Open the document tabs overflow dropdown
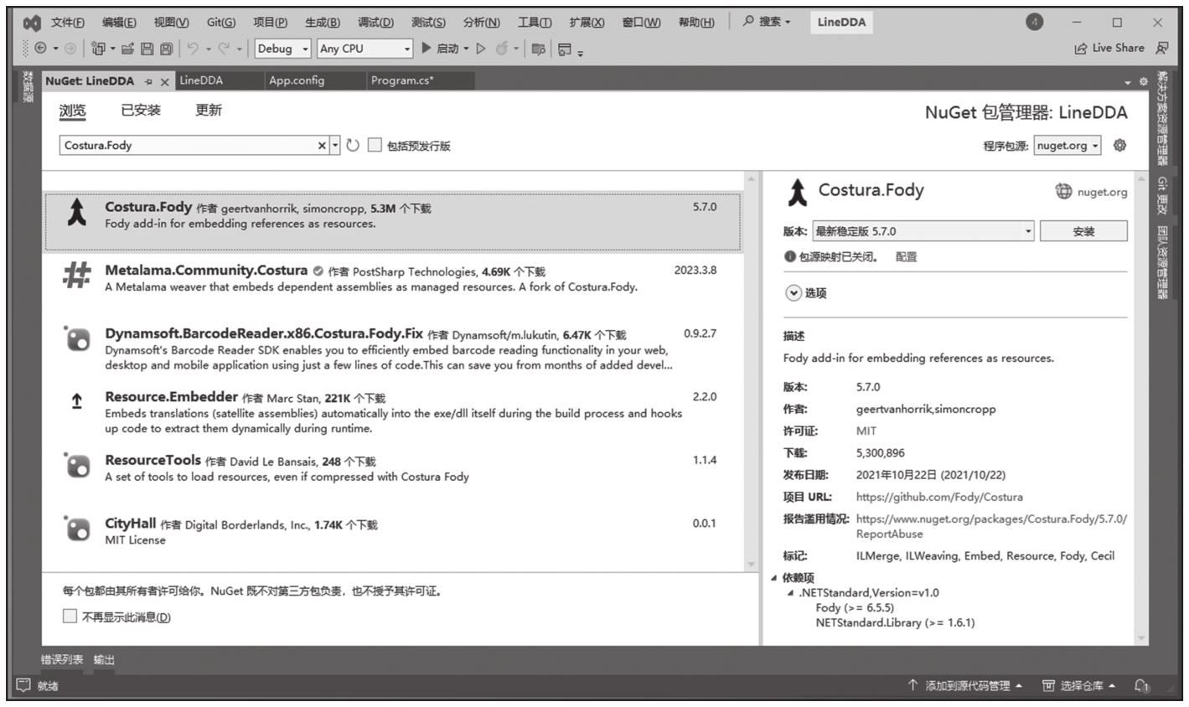Image resolution: width=1189 pixels, height=707 pixels. (x=1127, y=82)
